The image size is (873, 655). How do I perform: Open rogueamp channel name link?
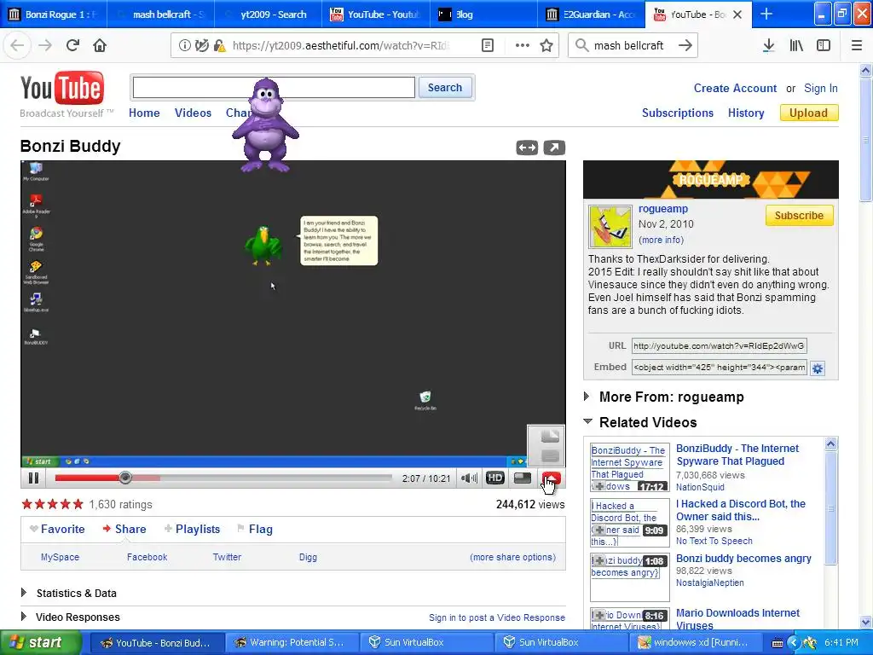[x=663, y=208]
